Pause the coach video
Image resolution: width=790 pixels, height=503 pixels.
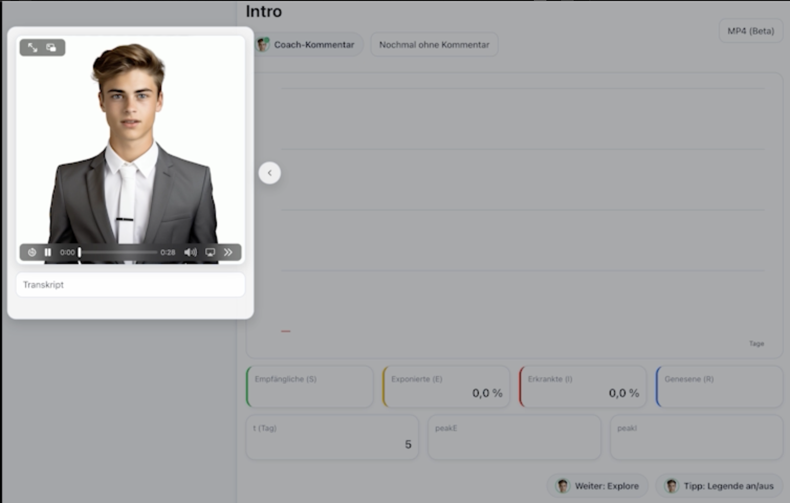coord(48,252)
